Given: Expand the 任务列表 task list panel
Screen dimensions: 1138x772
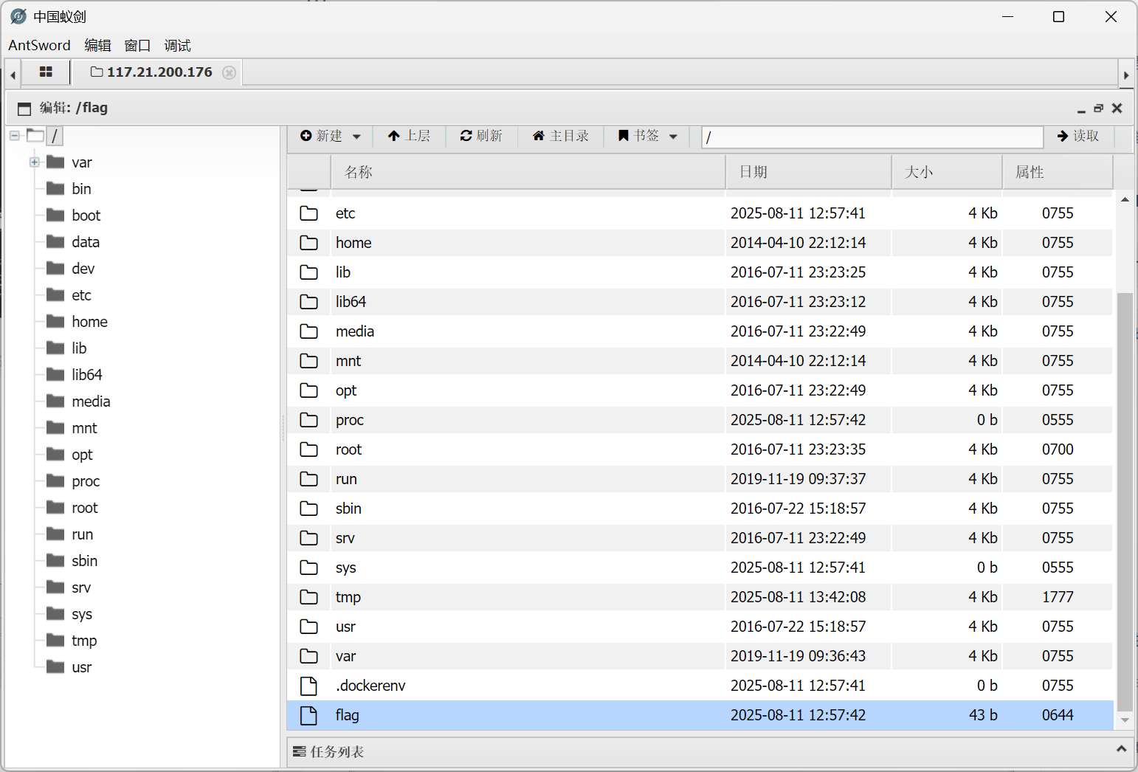Looking at the screenshot, I should tap(1121, 749).
